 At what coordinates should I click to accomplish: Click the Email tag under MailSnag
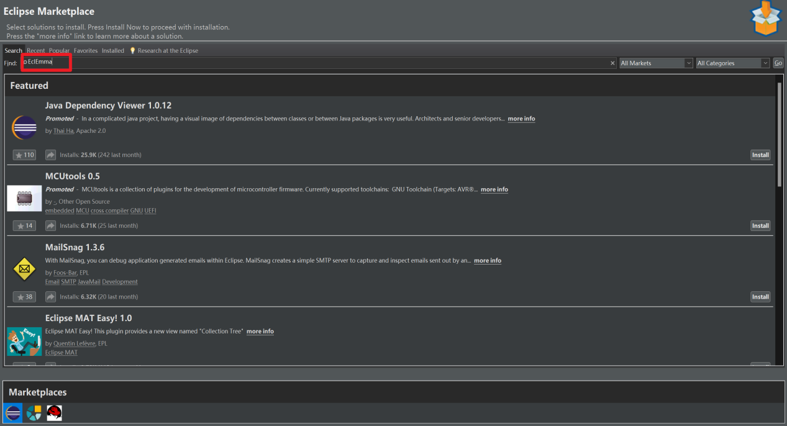pyautogui.click(x=52, y=282)
